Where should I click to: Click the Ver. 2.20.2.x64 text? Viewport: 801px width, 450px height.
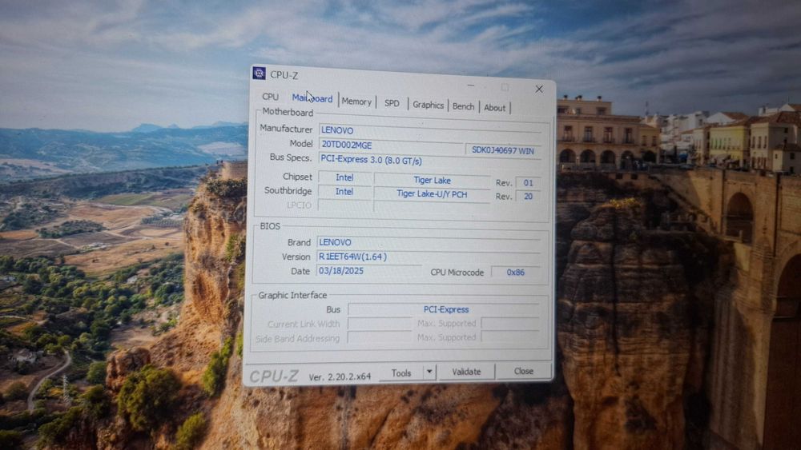tap(340, 376)
